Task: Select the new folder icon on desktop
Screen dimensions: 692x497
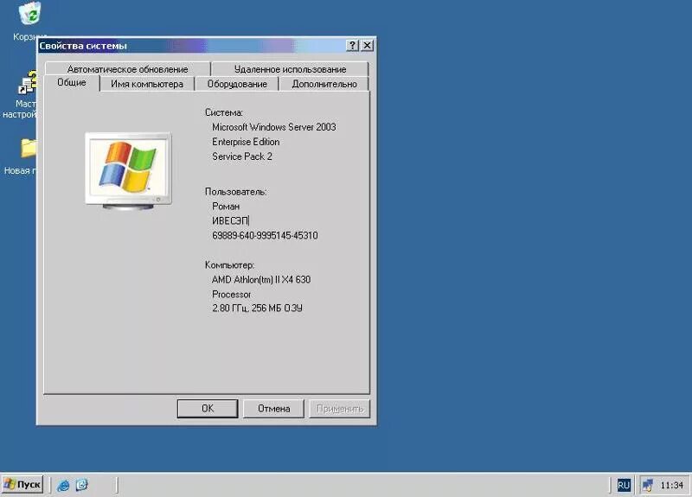Action: [29, 149]
